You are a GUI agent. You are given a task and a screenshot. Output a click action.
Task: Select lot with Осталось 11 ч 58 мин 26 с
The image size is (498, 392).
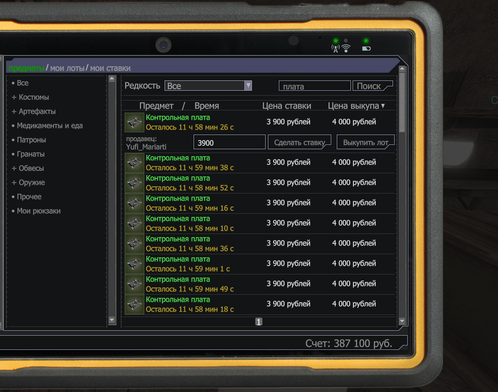[x=260, y=122]
